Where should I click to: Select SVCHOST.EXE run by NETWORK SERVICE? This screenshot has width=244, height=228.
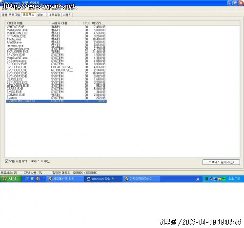[x=56, y=70]
